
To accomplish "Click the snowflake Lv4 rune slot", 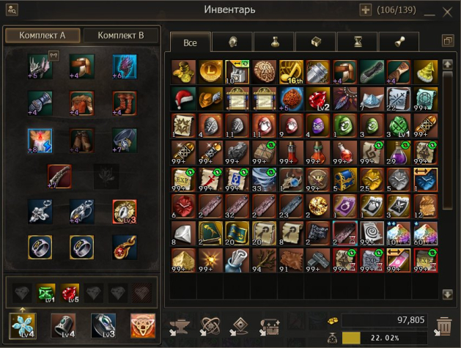I will click(x=23, y=326).
